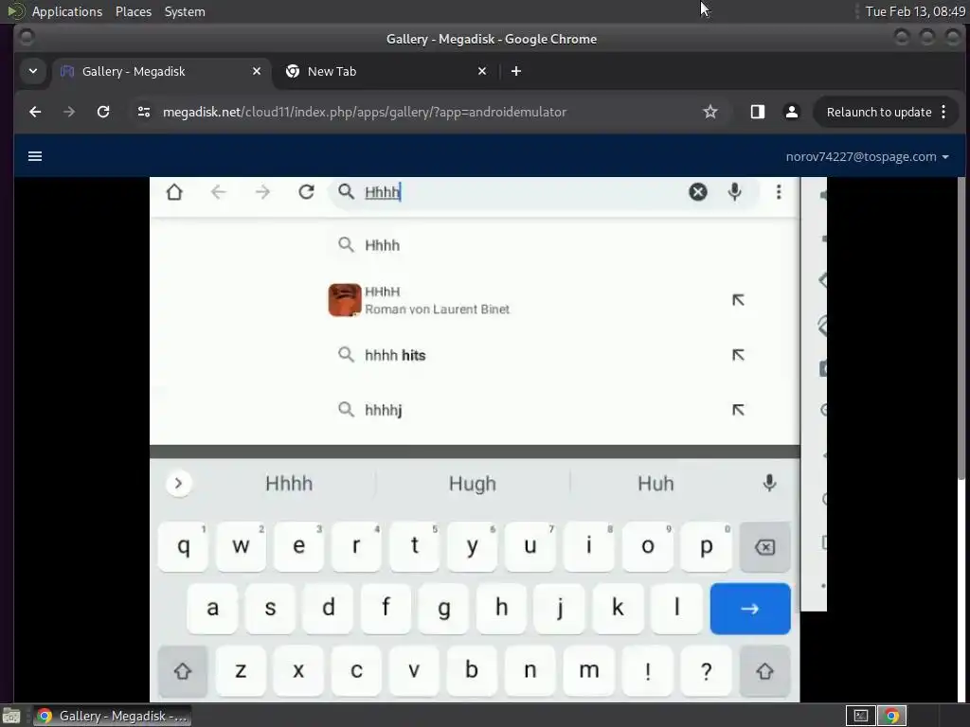Close the New Tab tab
This screenshot has height=727, width=970.
[x=482, y=71]
